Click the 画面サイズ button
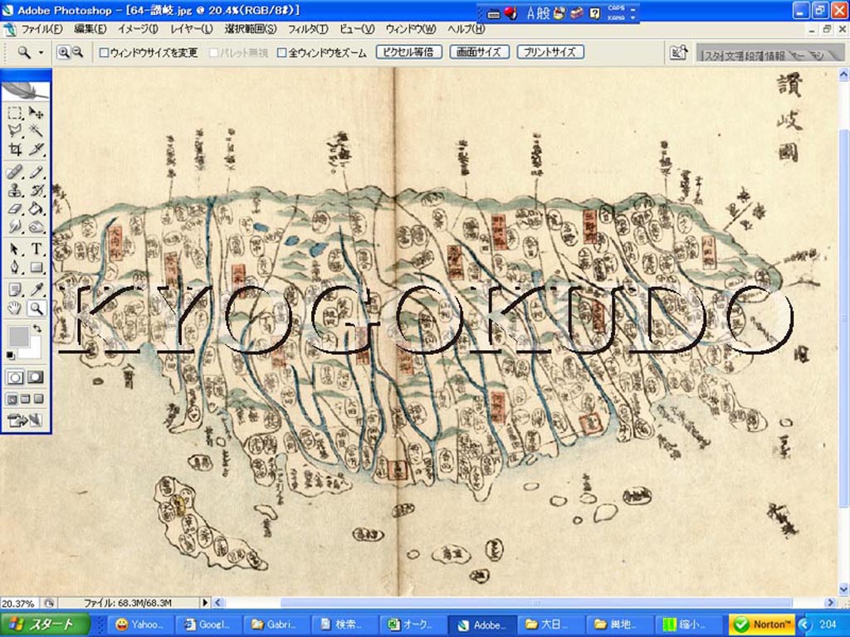Image resolution: width=850 pixels, height=637 pixels. (479, 52)
